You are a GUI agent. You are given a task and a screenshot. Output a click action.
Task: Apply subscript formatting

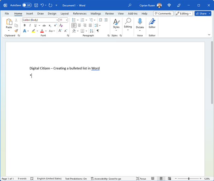coord(50,25)
